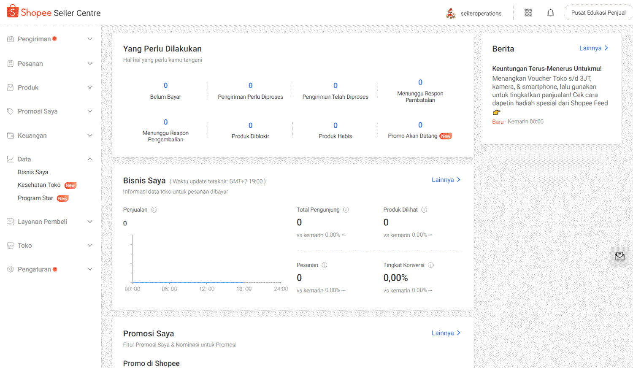Image resolution: width=633 pixels, height=368 pixels.
Task: Click Pusat Edukasi Penjual button
Action: click(598, 13)
